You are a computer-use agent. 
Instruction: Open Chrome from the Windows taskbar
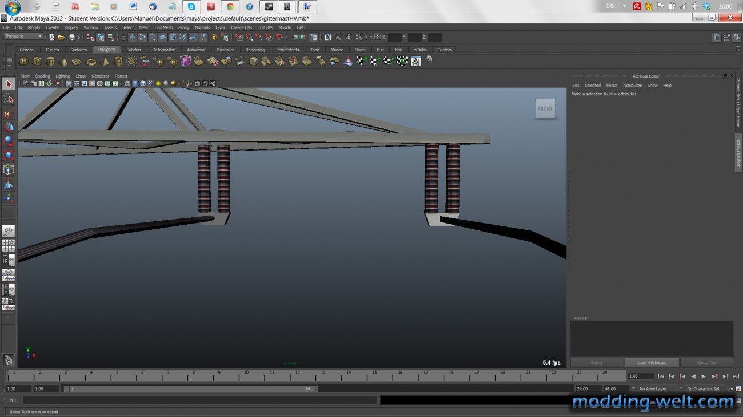pos(230,7)
